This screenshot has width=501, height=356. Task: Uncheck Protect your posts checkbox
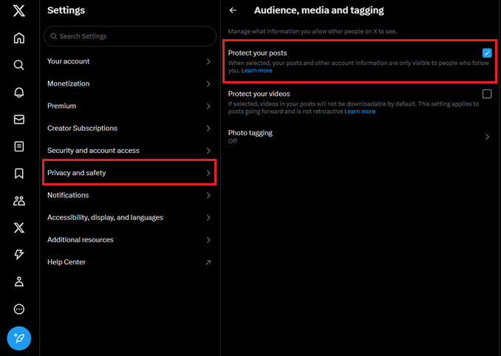(486, 53)
